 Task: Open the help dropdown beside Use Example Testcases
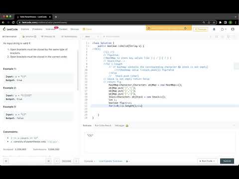pyautogui.click(x=127, y=161)
